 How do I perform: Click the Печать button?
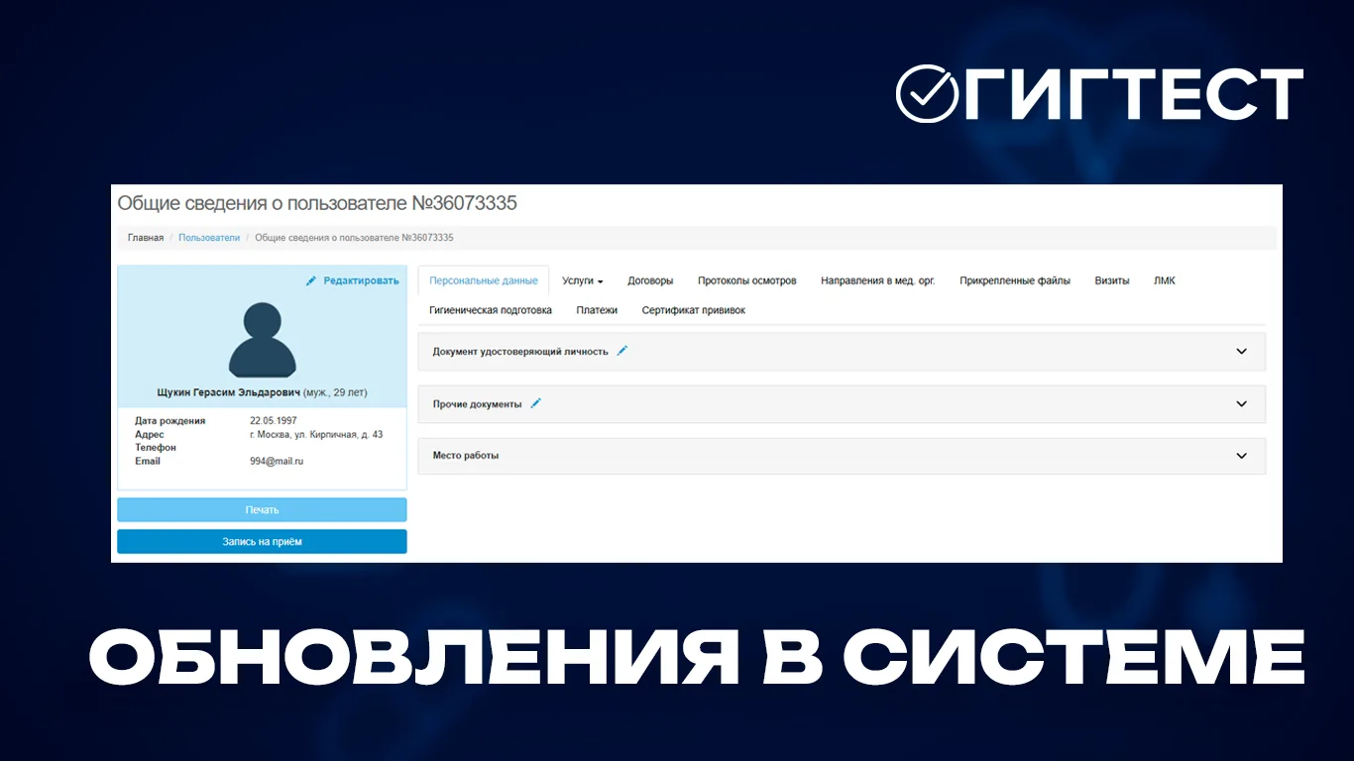262,509
